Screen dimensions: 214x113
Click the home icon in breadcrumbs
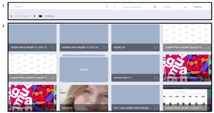(11, 16)
